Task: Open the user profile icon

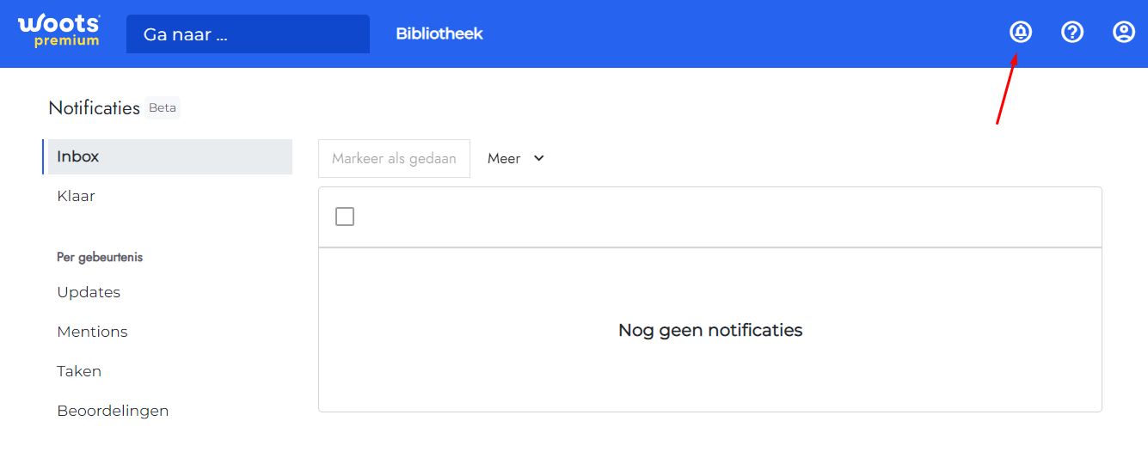Action: (1123, 33)
